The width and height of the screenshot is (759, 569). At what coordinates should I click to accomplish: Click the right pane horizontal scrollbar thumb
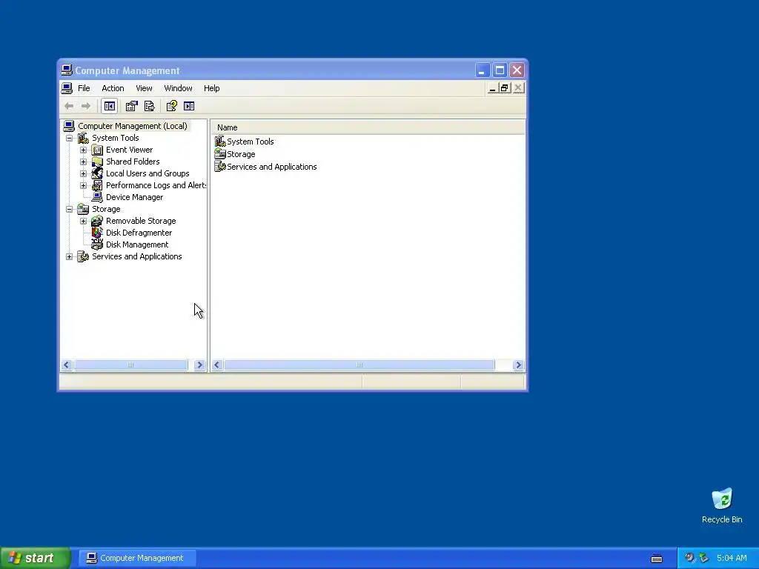[359, 365]
